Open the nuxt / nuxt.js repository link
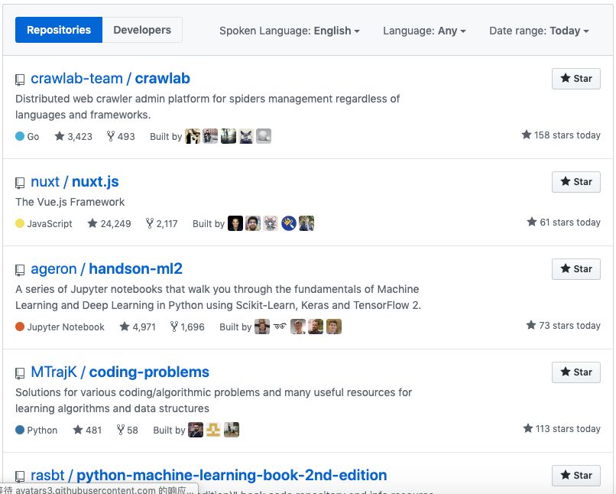Screen dimensions: 616x494 coord(75,181)
